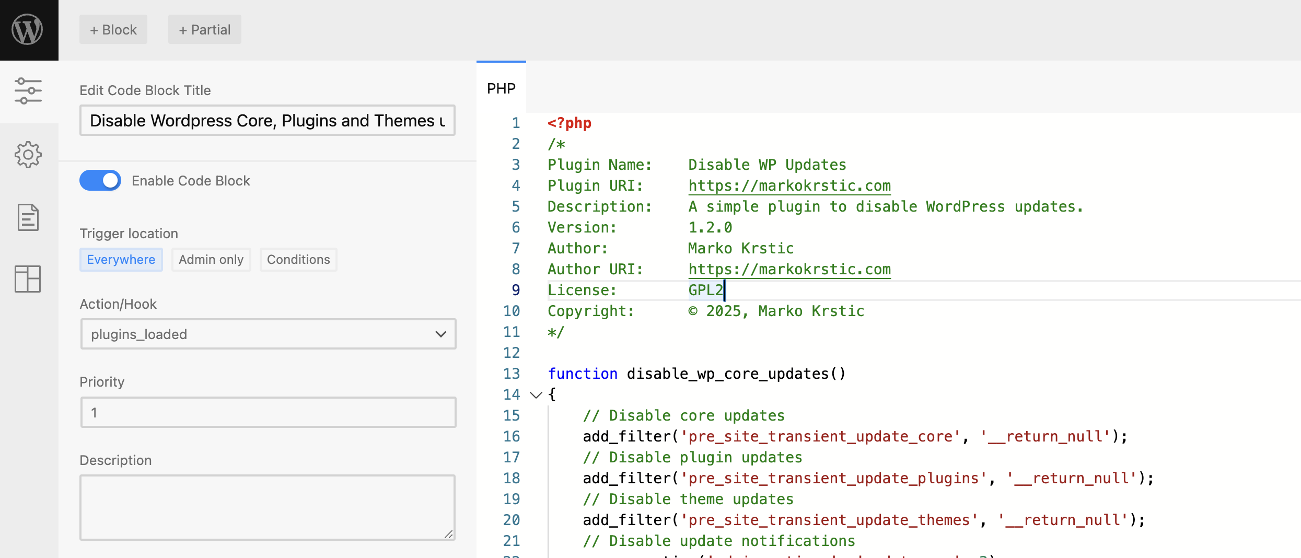This screenshot has width=1301, height=558.
Task: Select Conditions trigger location
Action: 298,260
